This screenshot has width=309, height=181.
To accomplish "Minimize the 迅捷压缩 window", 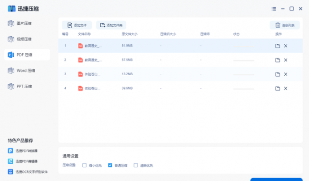I will point(283,9).
